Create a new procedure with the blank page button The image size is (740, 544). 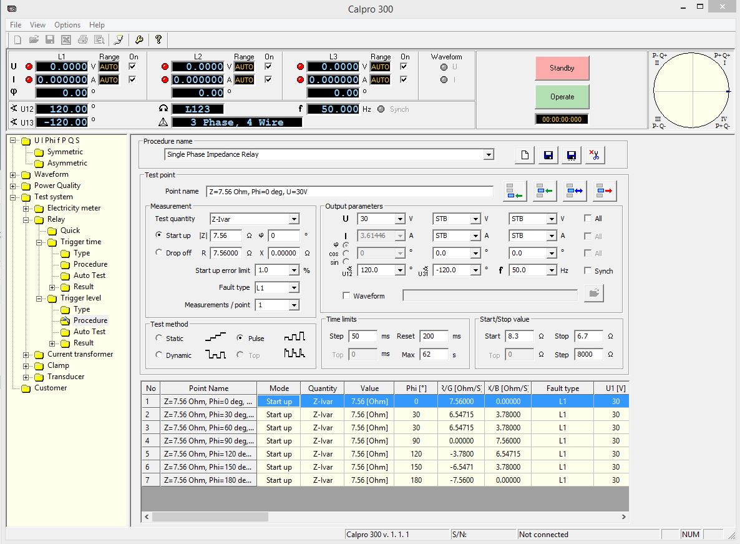click(x=525, y=155)
